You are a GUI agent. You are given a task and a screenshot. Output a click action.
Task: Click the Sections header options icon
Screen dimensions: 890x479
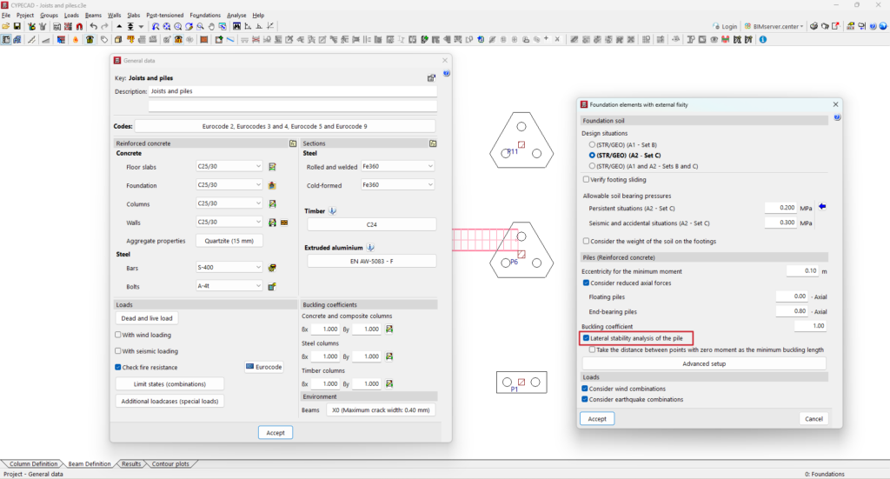point(433,143)
